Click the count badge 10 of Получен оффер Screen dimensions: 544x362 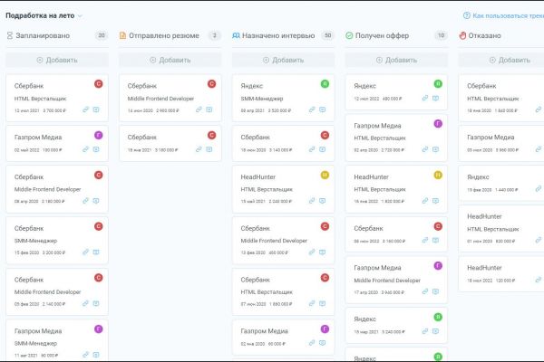(441, 35)
